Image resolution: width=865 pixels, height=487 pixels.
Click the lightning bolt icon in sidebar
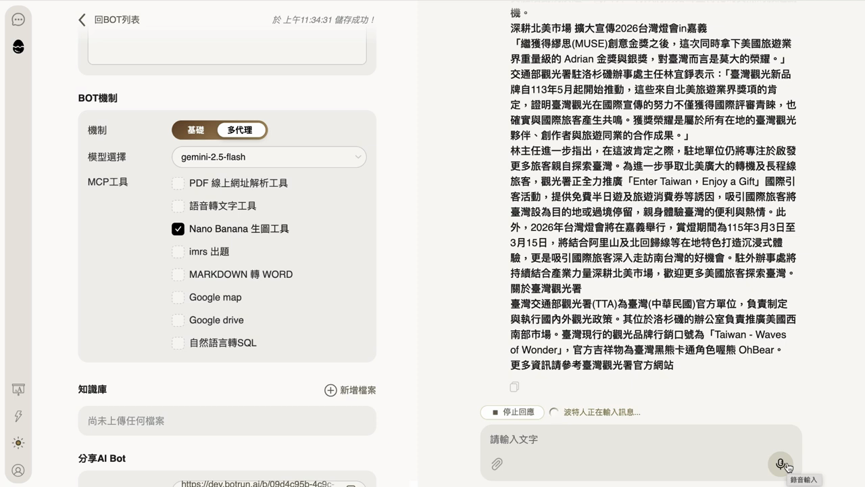coord(18,416)
